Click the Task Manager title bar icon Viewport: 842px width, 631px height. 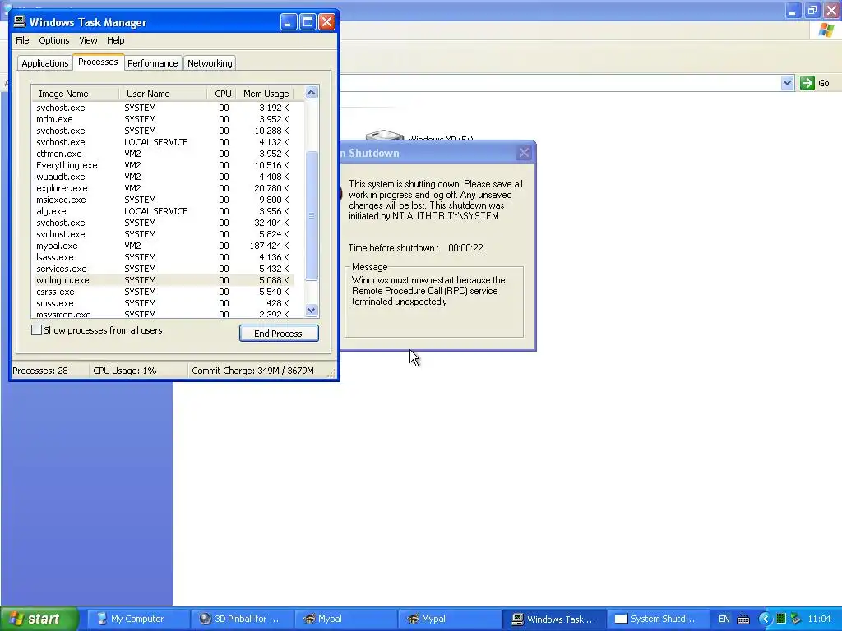(x=20, y=21)
